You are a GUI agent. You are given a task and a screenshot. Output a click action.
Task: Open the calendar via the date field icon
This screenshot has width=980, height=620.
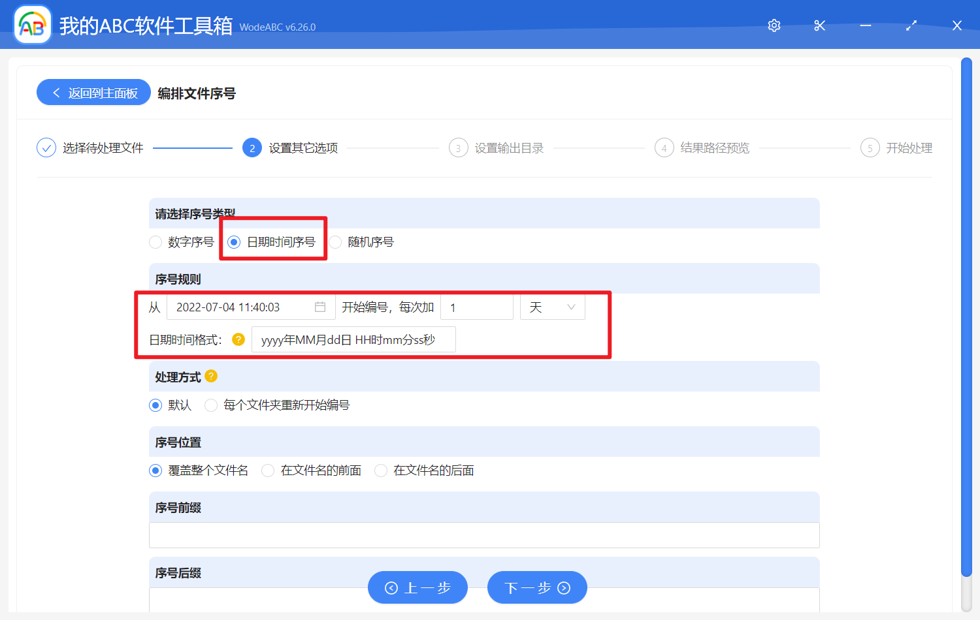click(x=321, y=307)
